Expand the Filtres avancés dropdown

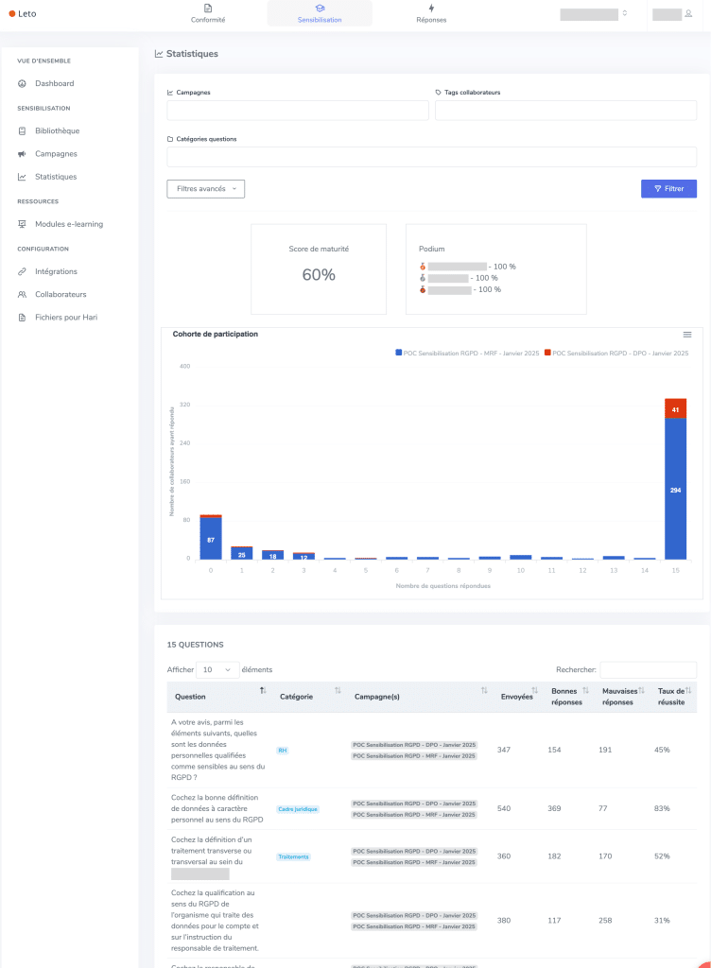pyautogui.click(x=205, y=189)
